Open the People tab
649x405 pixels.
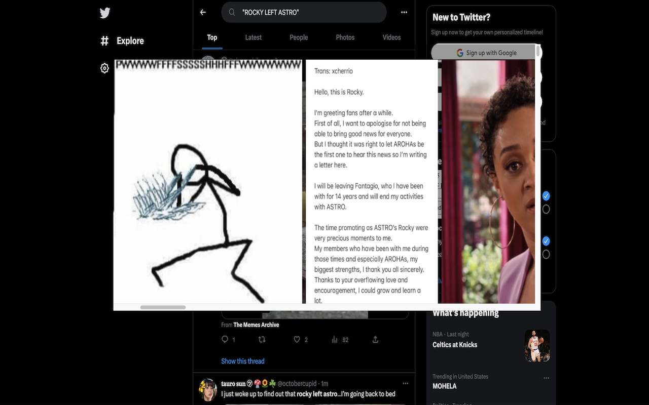click(299, 37)
